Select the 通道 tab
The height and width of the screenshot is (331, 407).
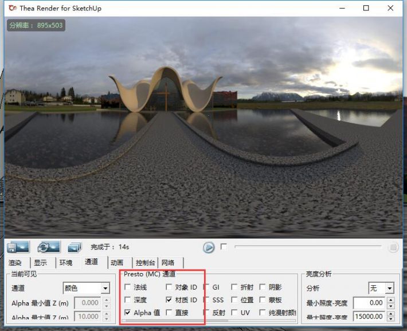click(x=91, y=262)
